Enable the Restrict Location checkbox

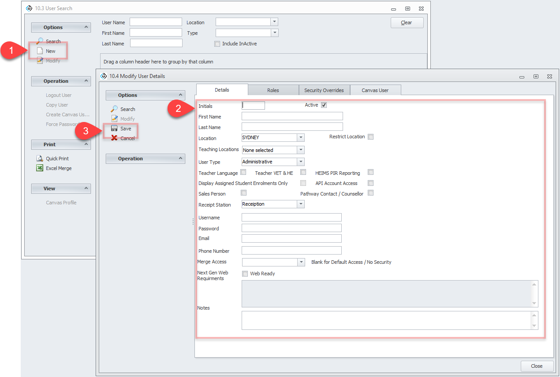point(370,137)
